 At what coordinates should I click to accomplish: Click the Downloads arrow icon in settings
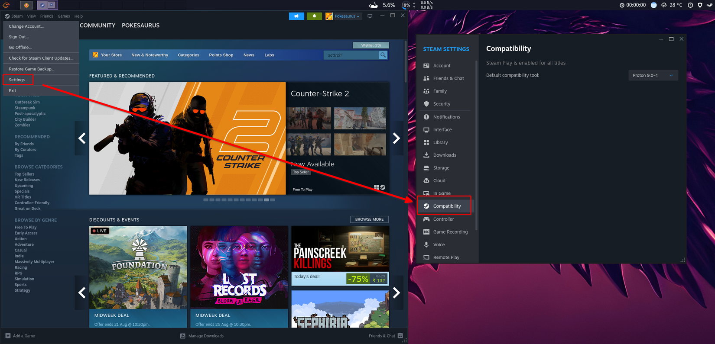pos(426,155)
